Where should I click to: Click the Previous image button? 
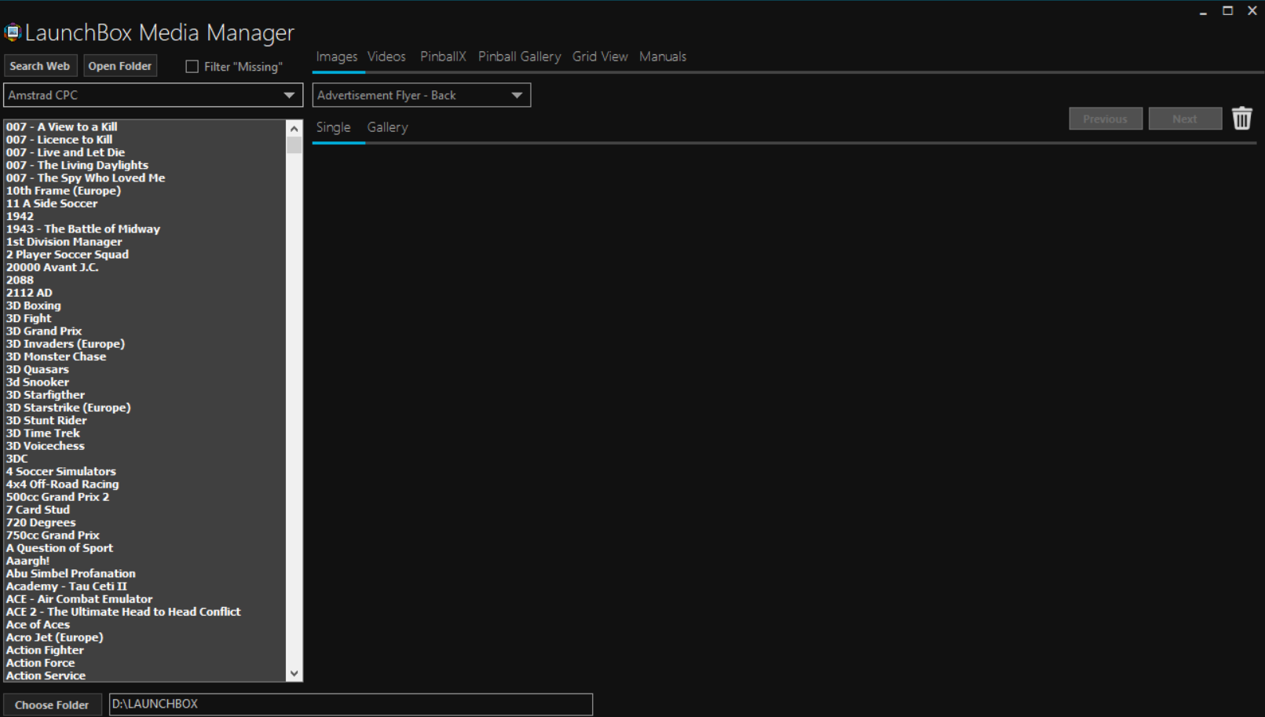coord(1105,119)
